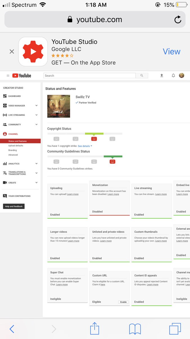Focus the YouTube search field

(x=90, y=76)
